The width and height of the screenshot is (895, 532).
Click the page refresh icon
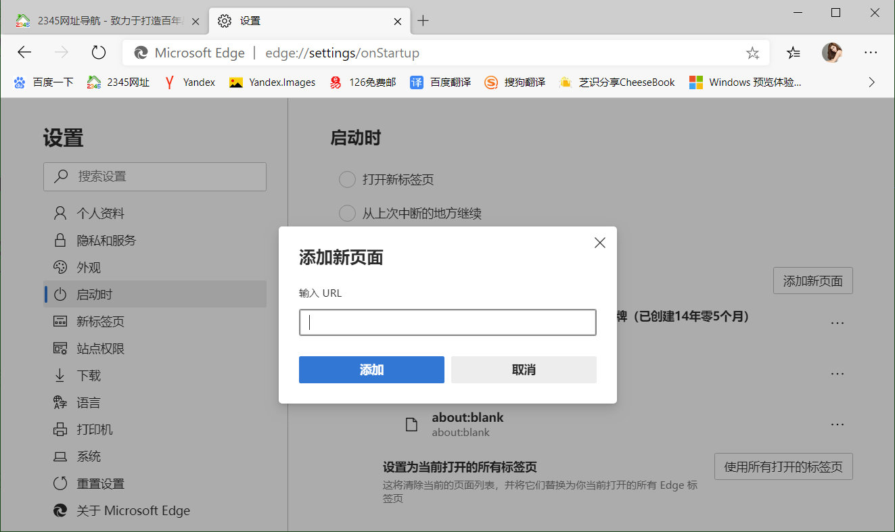point(99,52)
